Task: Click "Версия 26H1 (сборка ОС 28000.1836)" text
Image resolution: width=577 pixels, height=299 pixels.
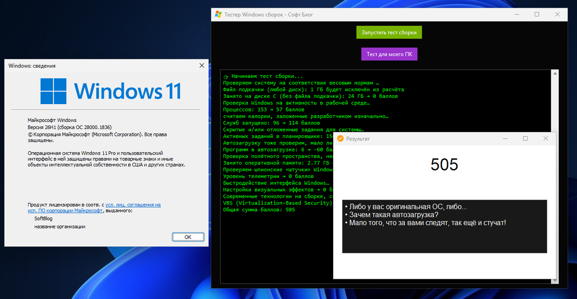Action: 69,128
